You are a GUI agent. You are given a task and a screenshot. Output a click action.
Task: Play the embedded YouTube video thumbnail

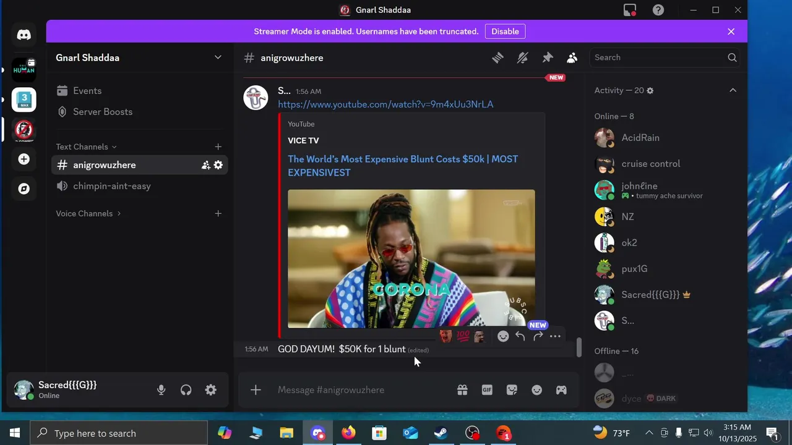click(411, 258)
